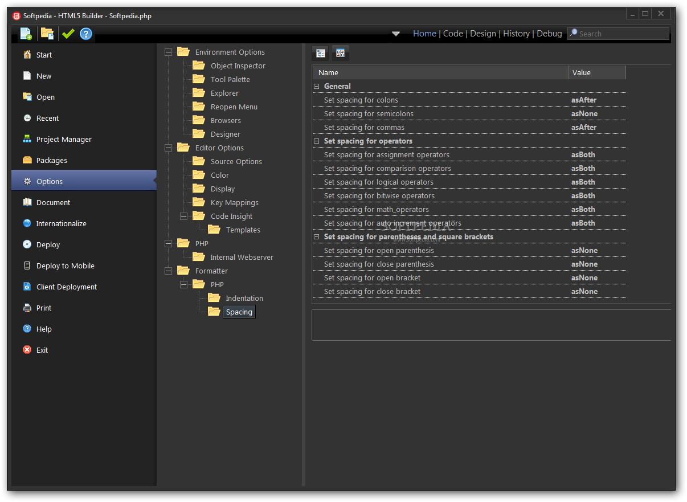Click the new file icon in top toolbar
Viewport: 687px width, 502px height.
click(26, 34)
